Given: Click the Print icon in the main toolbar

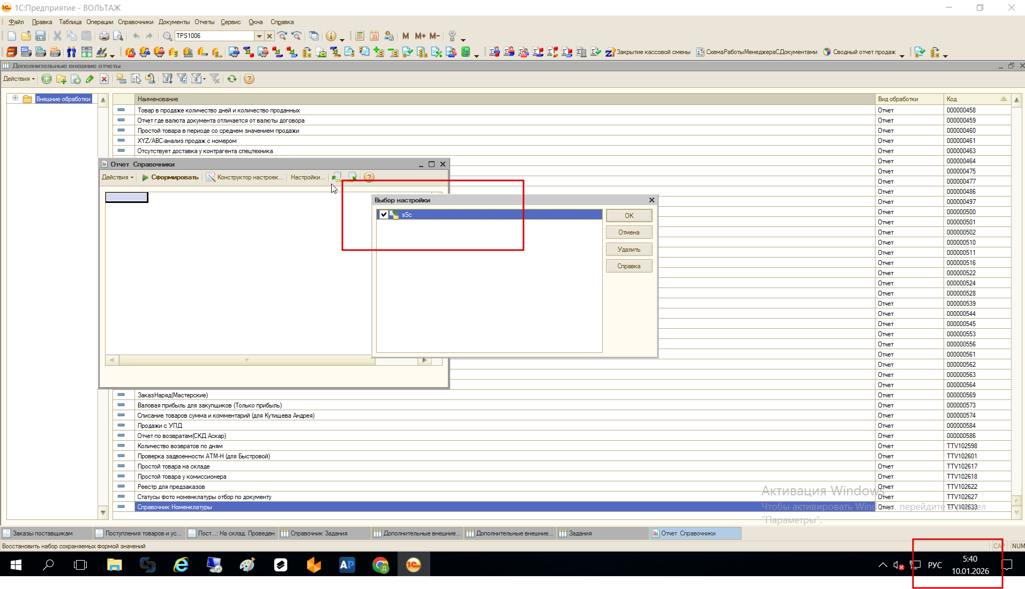Looking at the screenshot, I should (104, 36).
